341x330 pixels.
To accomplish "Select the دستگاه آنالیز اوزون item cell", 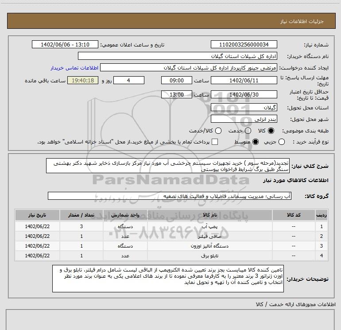I will tap(209, 246).
